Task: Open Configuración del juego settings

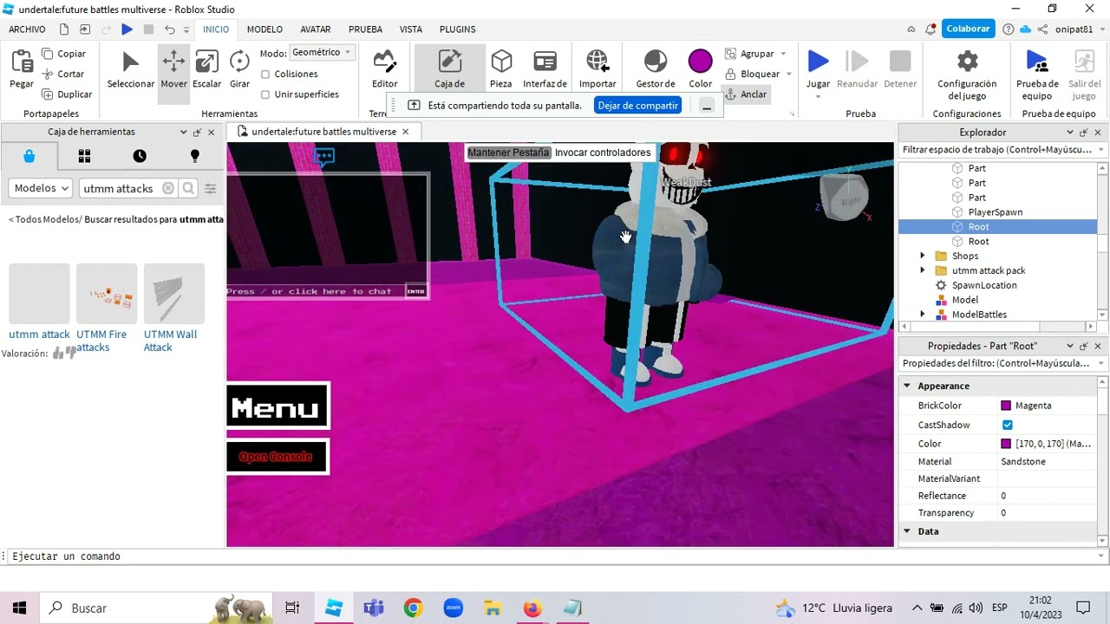Action: click(x=967, y=74)
